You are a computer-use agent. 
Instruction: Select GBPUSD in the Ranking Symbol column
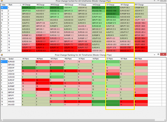pyautogui.click(x=15, y=65)
